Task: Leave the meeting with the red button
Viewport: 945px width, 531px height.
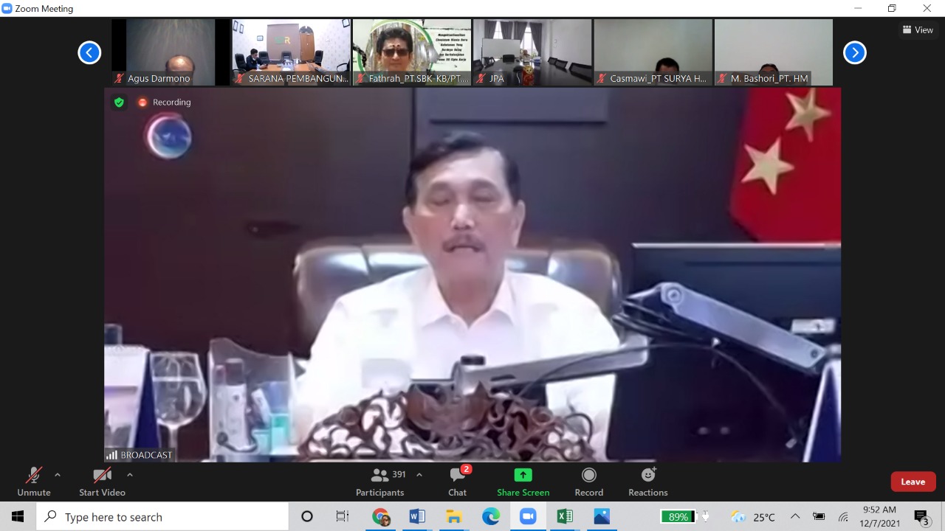Action: pos(913,482)
